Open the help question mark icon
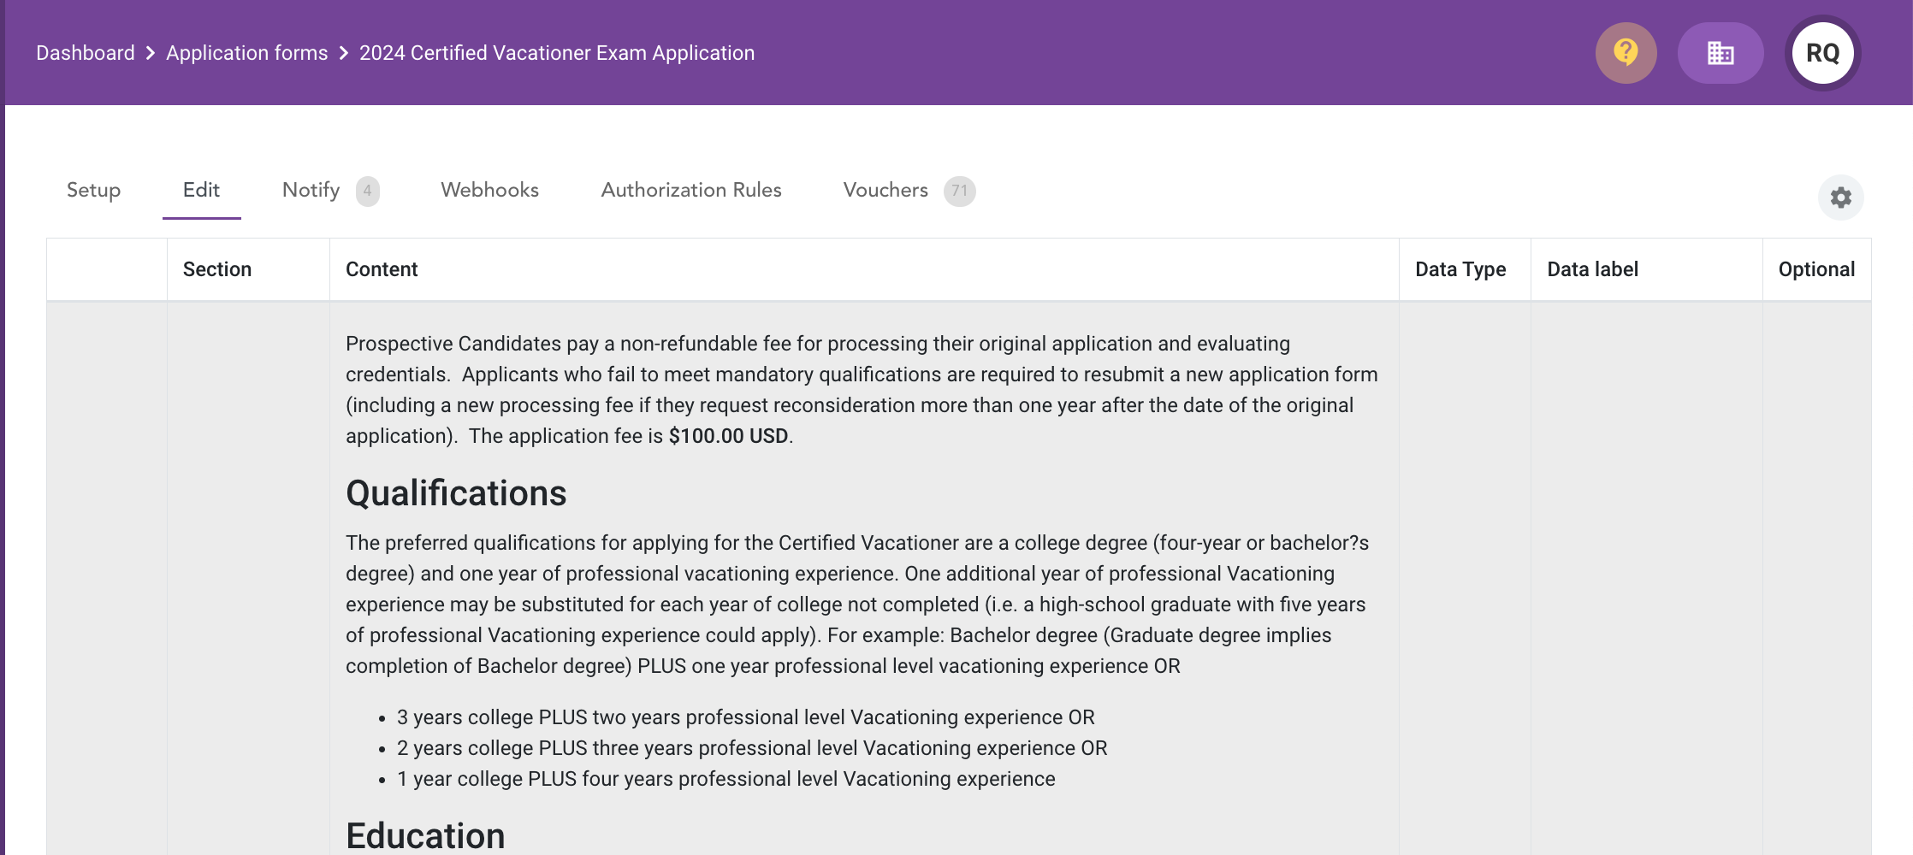Screen dimensions: 1913x855 pos(1626,53)
